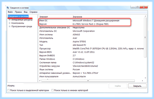Click the vertical scrollbar thumb
Screen dimensions: 154x99
click(x=145, y=37)
